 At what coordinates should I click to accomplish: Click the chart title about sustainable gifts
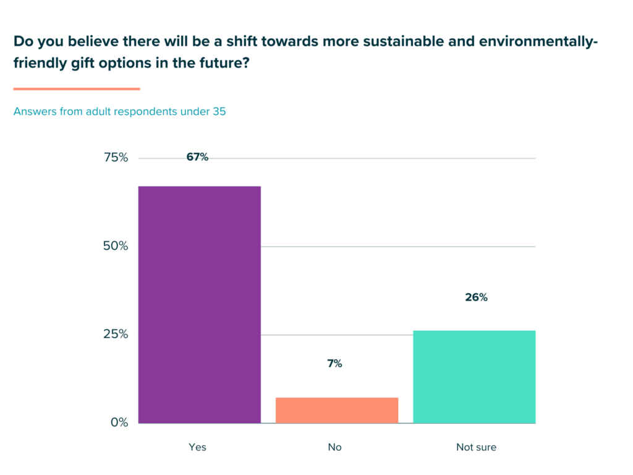pyautogui.click(x=305, y=51)
